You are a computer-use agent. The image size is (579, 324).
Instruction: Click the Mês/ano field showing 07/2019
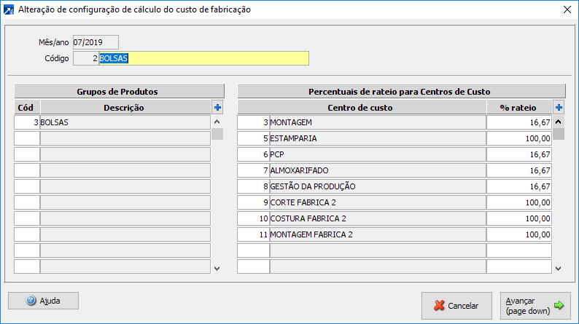coord(95,42)
